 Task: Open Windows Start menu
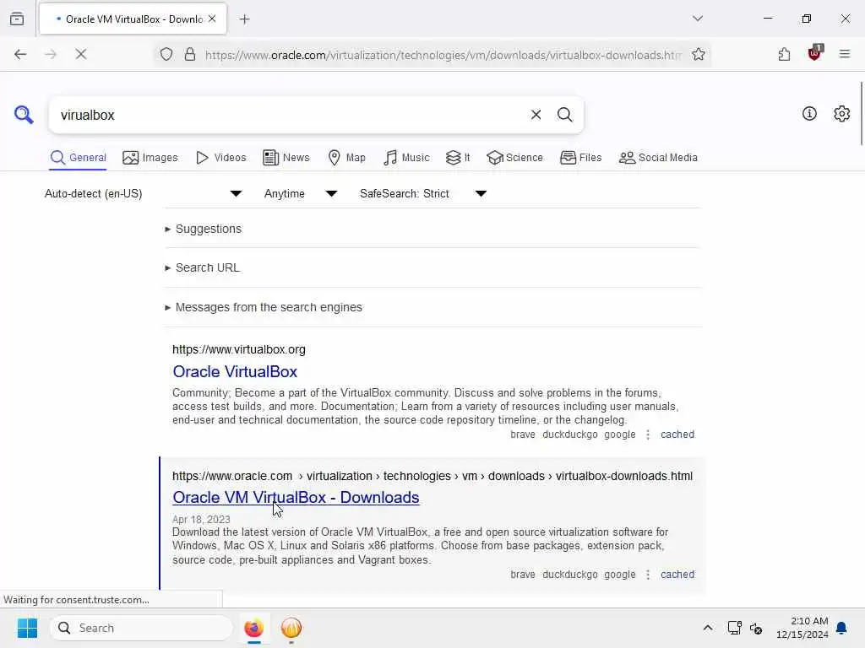tap(27, 628)
